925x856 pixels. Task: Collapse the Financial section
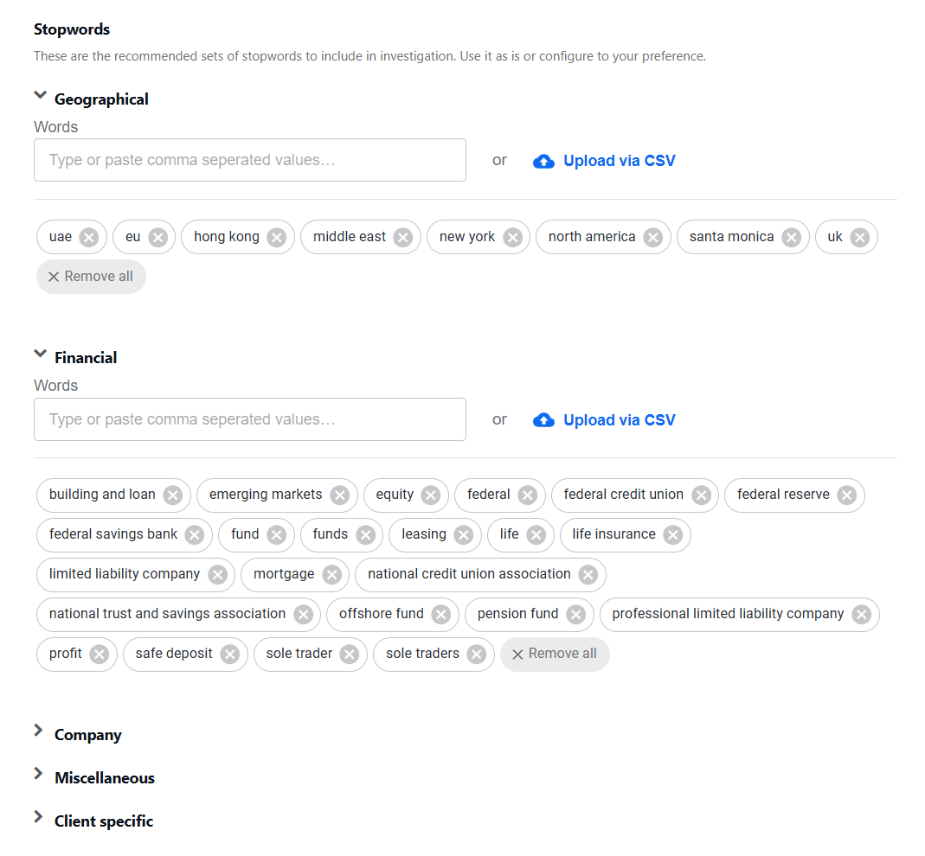[x=40, y=354]
